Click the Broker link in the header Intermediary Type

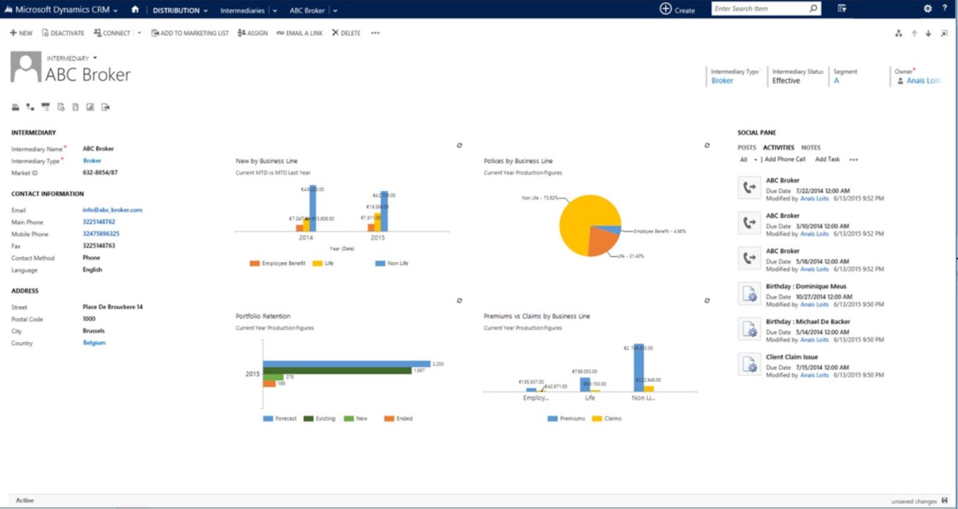click(722, 81)
